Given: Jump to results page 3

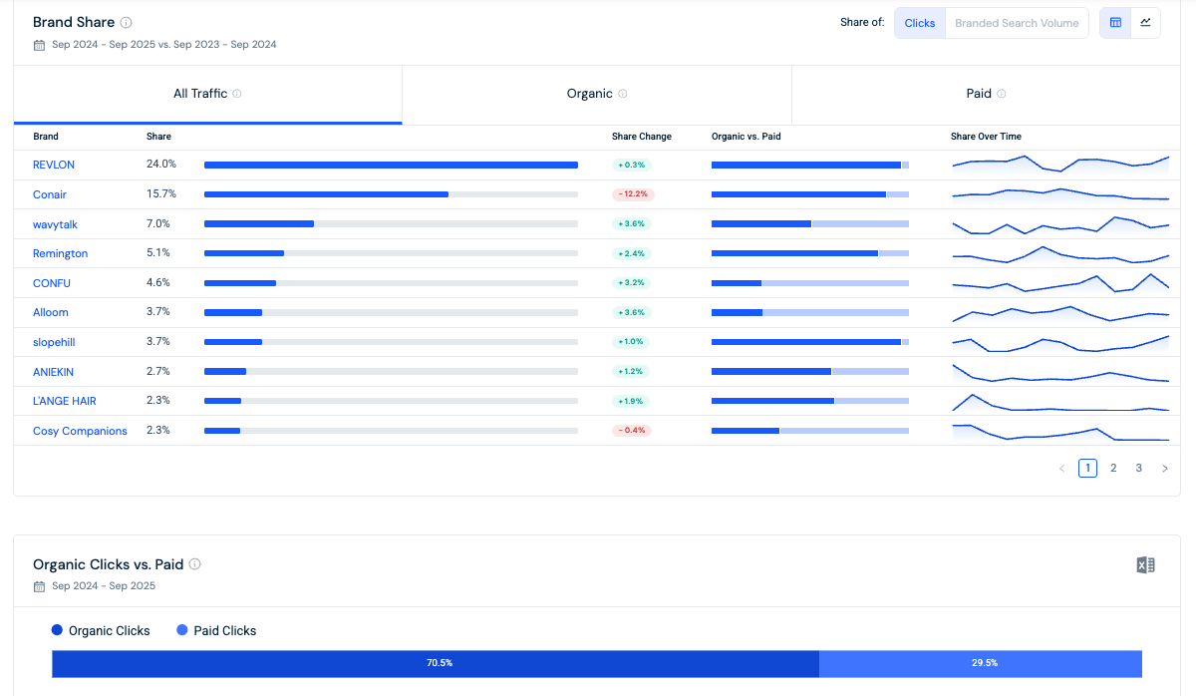Looking at the screenshot, I should (x=1138, y=467).
